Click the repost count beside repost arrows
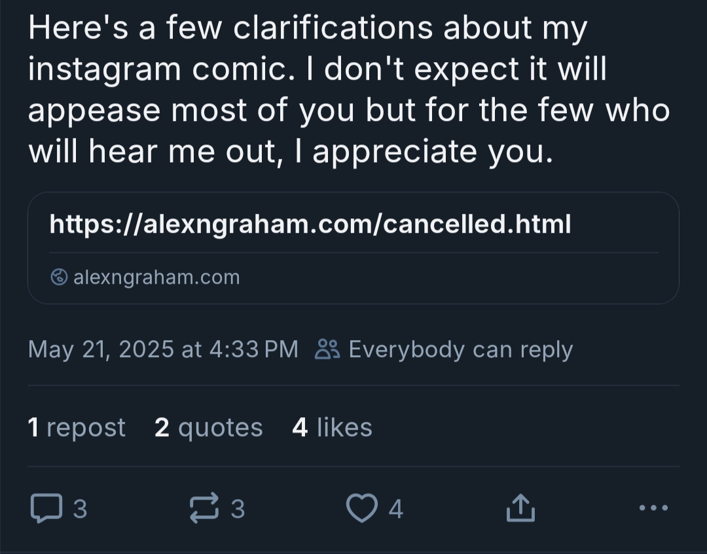 [238, 508]
